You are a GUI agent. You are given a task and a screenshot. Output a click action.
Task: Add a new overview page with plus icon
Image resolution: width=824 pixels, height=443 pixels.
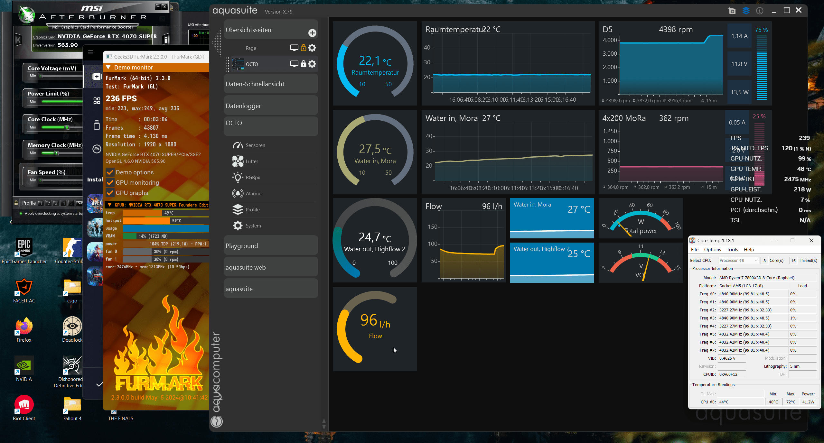point(312,33)
